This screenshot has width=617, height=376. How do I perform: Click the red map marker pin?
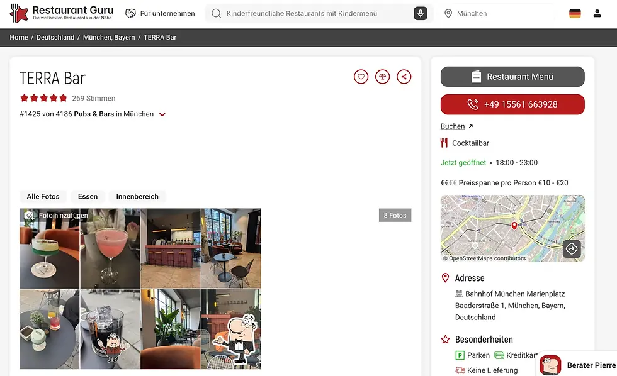point(514,226)
